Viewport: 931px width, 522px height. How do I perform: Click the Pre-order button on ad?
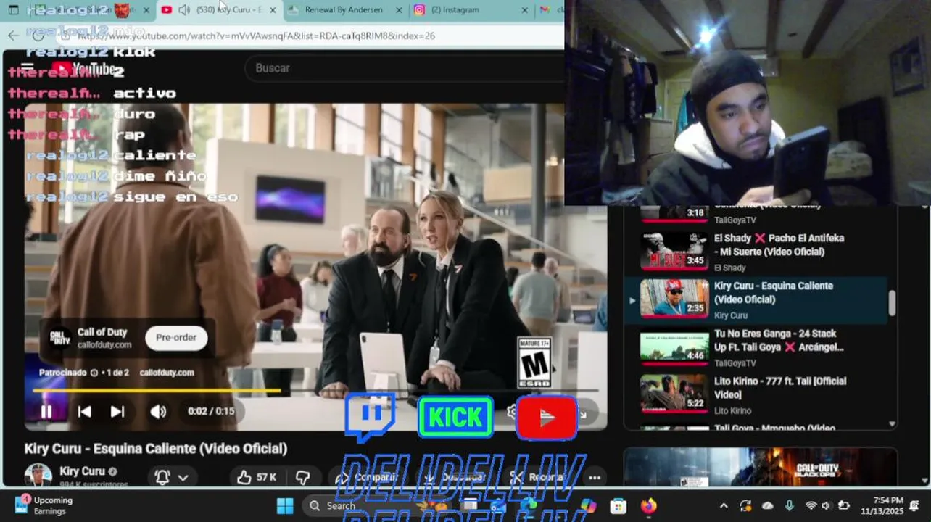[x=176, y=338]
